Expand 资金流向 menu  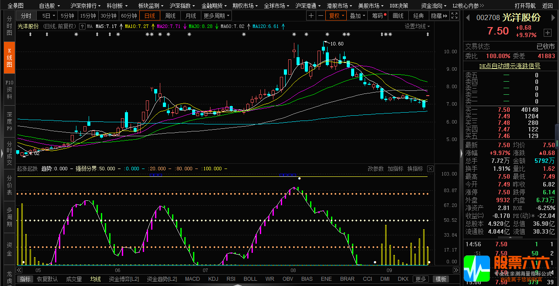click(x=433, y=6)
